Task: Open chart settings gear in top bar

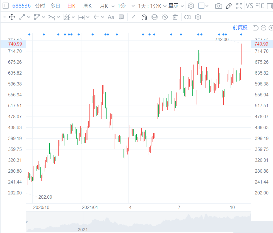Action: point(191,6)
